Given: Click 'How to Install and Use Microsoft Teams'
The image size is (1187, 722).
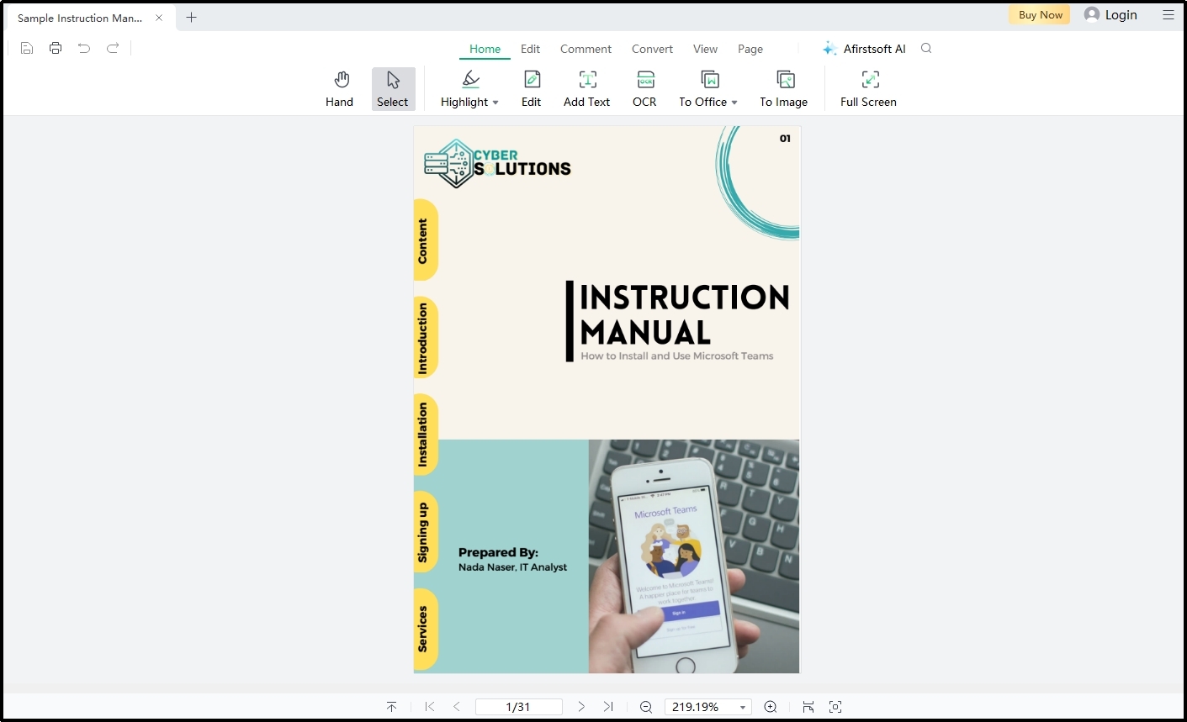Looking at the screenshot, I should (x=676, y=356).
